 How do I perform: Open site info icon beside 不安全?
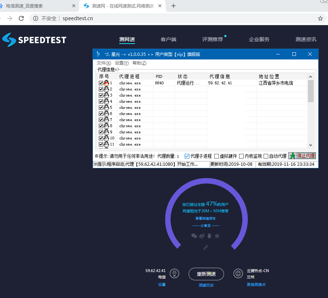pyautogui.click(x=36, y=18)
